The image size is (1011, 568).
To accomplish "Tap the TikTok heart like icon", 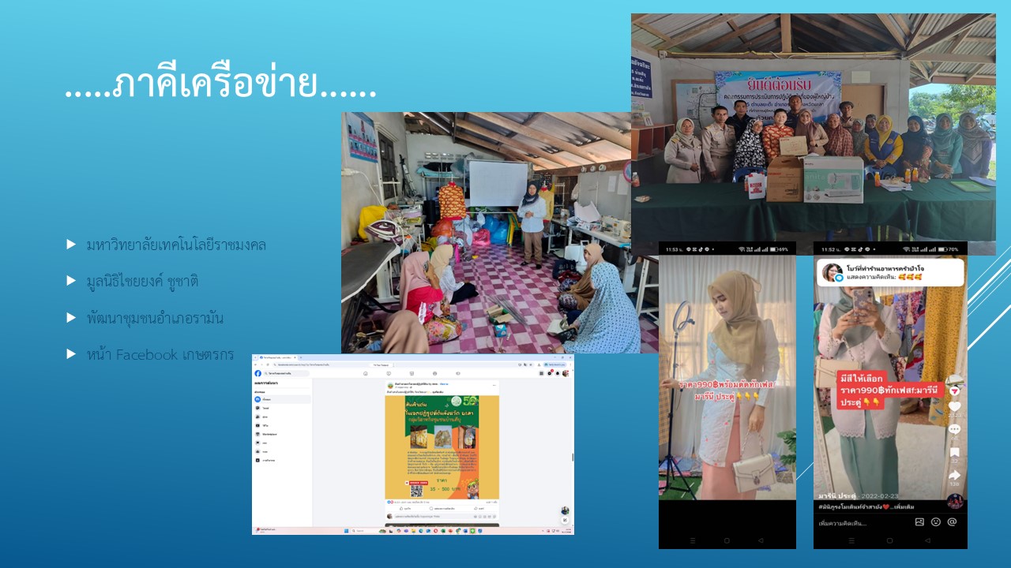I will coord(955,407).
